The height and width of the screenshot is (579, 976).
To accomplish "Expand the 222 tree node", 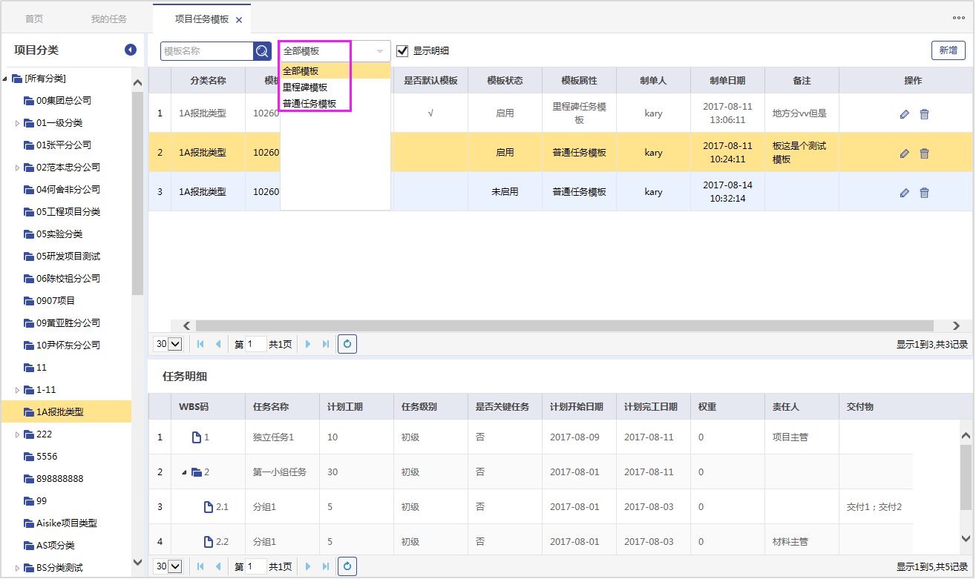I will coord(17,434).
